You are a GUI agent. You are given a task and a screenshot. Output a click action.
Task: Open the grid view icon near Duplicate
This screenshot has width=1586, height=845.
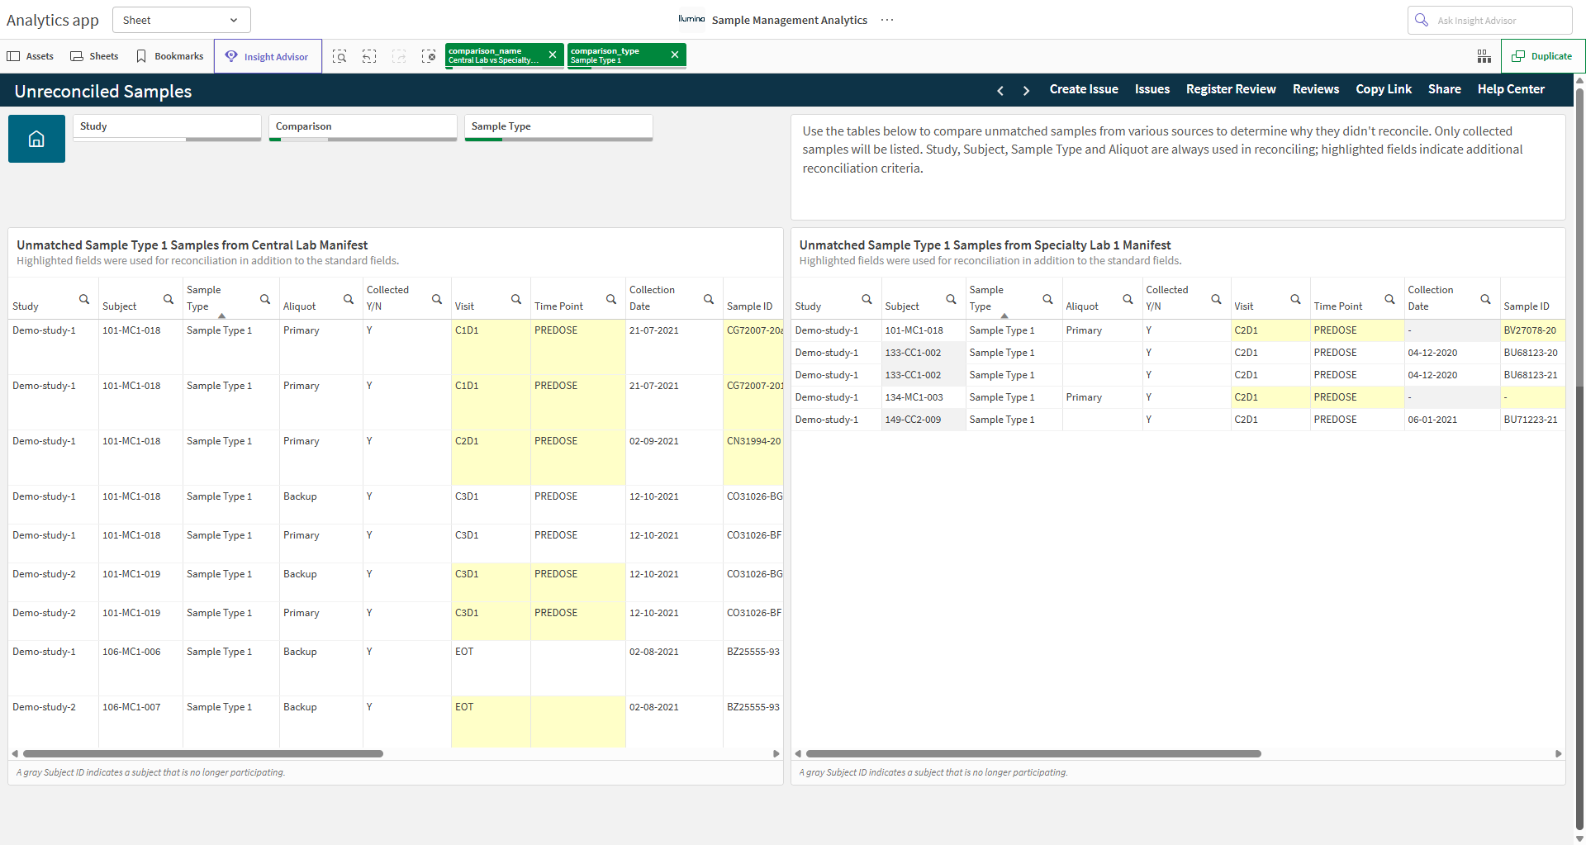pos(1484,56)
